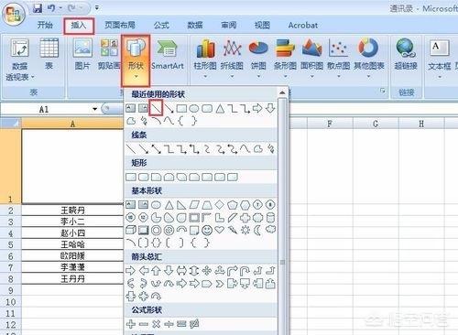
Task: Save the workbook with floppy icon
Action: point(38,8)
